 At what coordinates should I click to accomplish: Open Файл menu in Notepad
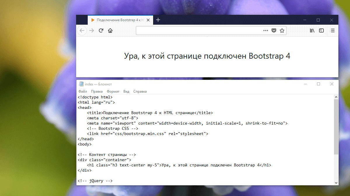tap(83, 91)
